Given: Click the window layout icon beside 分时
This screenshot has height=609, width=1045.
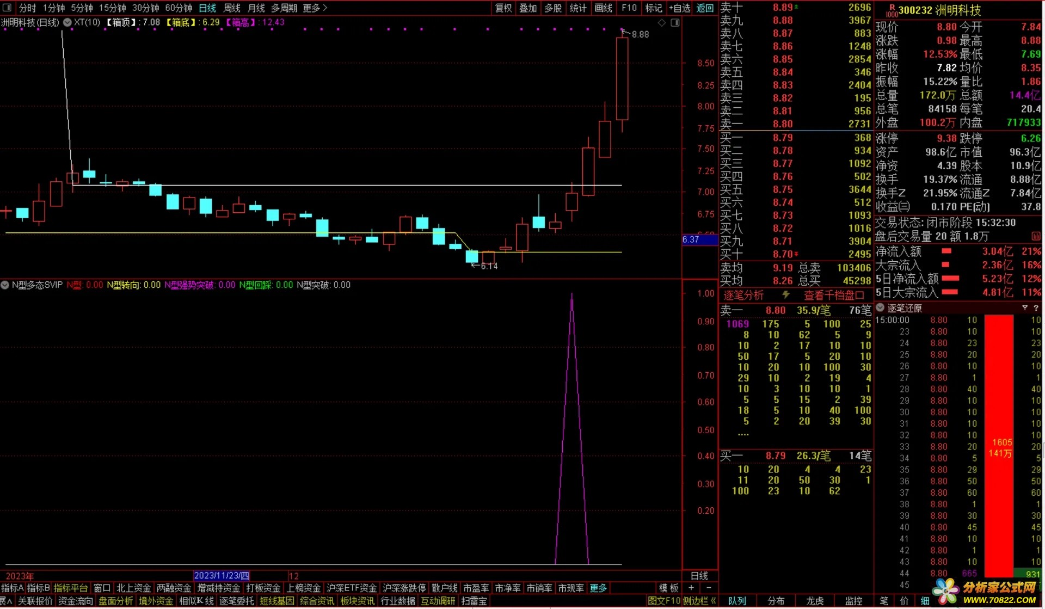Looking at the screenshot, I should [x=8, y=8].
